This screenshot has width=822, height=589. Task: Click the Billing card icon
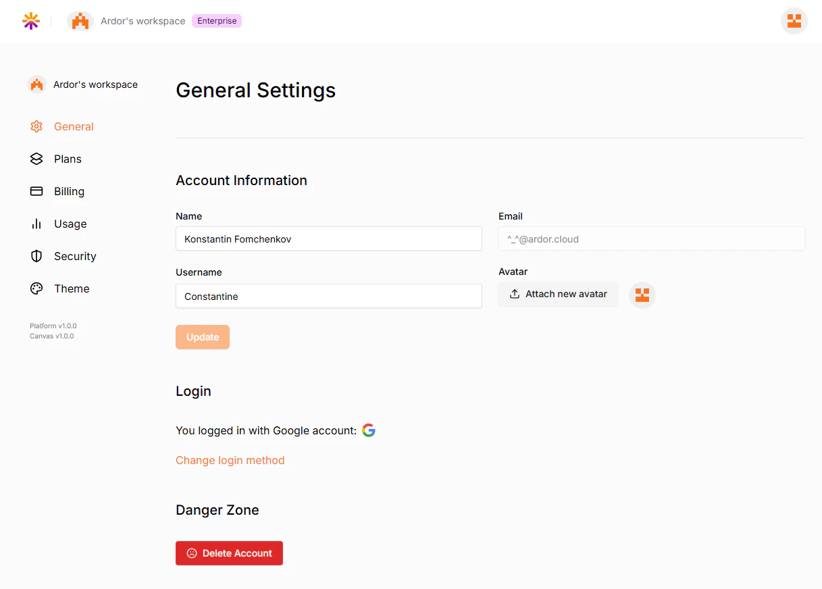pyautogui.click(x=36, y=191)
